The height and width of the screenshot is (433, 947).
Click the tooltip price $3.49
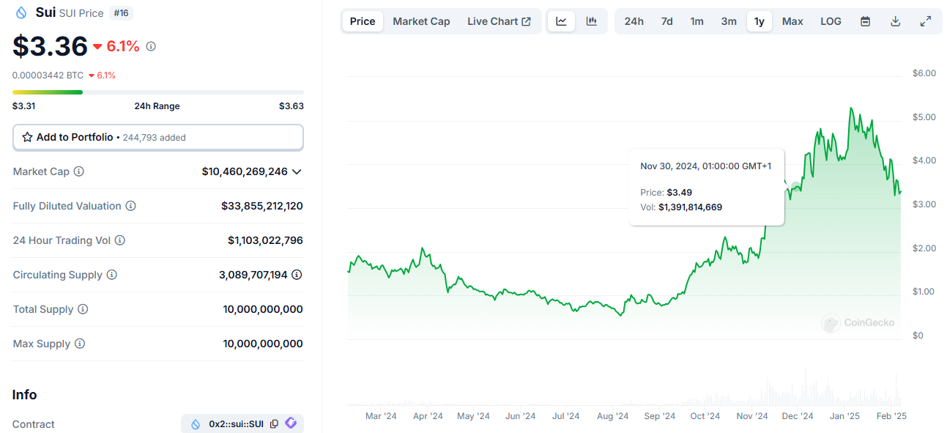pyautogui.click(x=679, y=192)
